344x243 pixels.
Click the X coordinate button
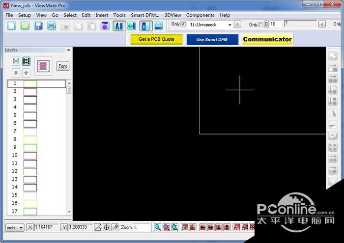coord(30,227)
